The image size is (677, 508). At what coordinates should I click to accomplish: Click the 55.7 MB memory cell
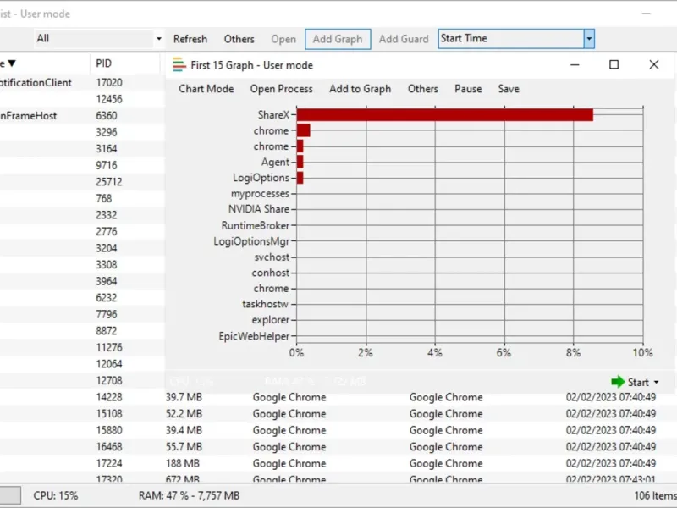(184, 447)
